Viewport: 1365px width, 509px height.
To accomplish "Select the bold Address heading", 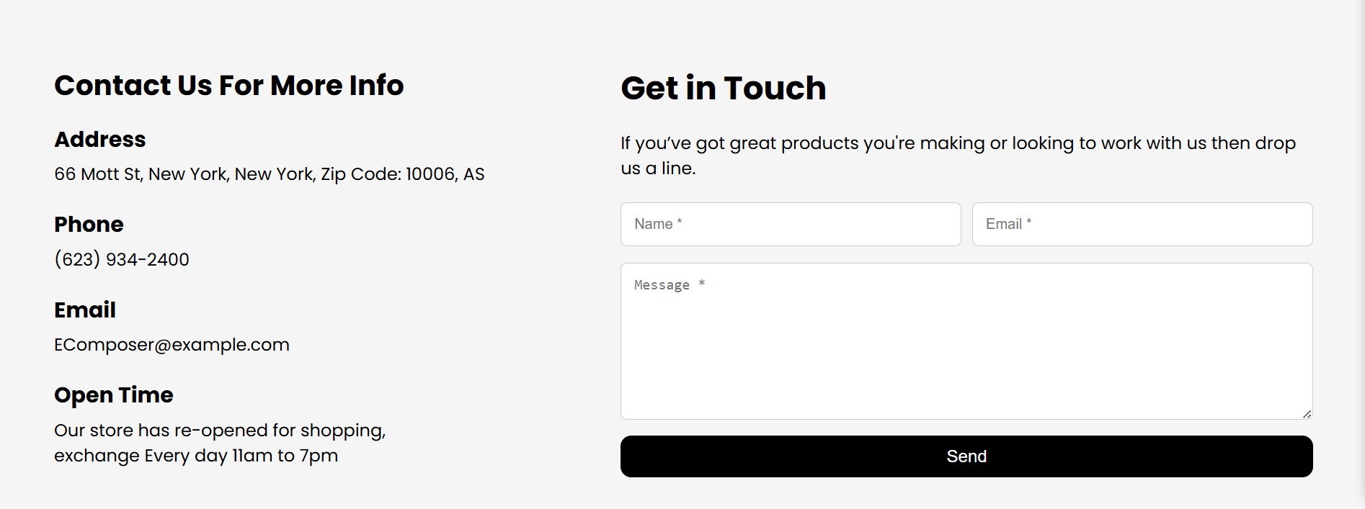I will [100, 140].
